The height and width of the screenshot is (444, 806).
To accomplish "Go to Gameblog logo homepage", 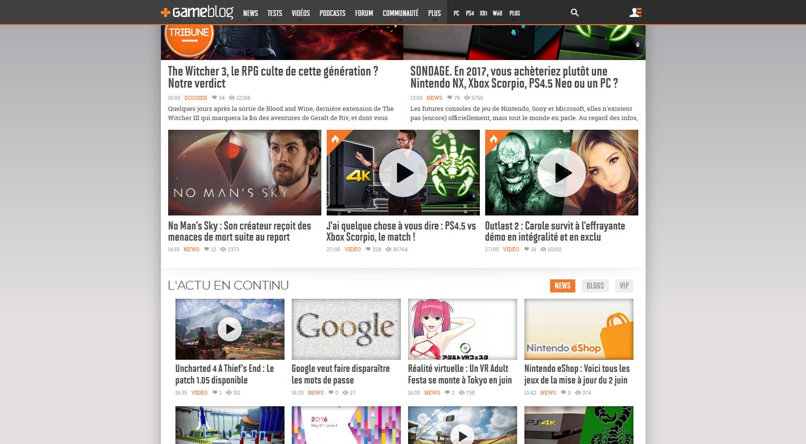I will point(197,13).
